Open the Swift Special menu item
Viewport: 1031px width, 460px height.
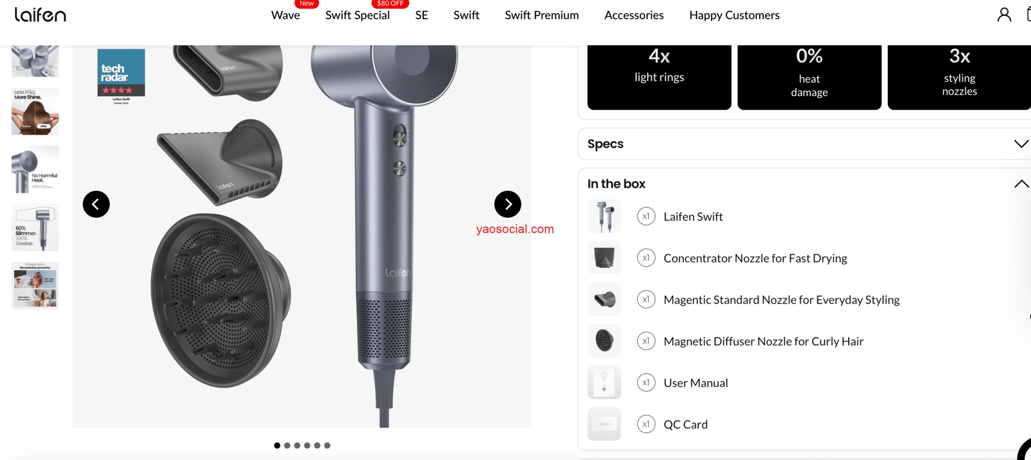coord(358,15)
